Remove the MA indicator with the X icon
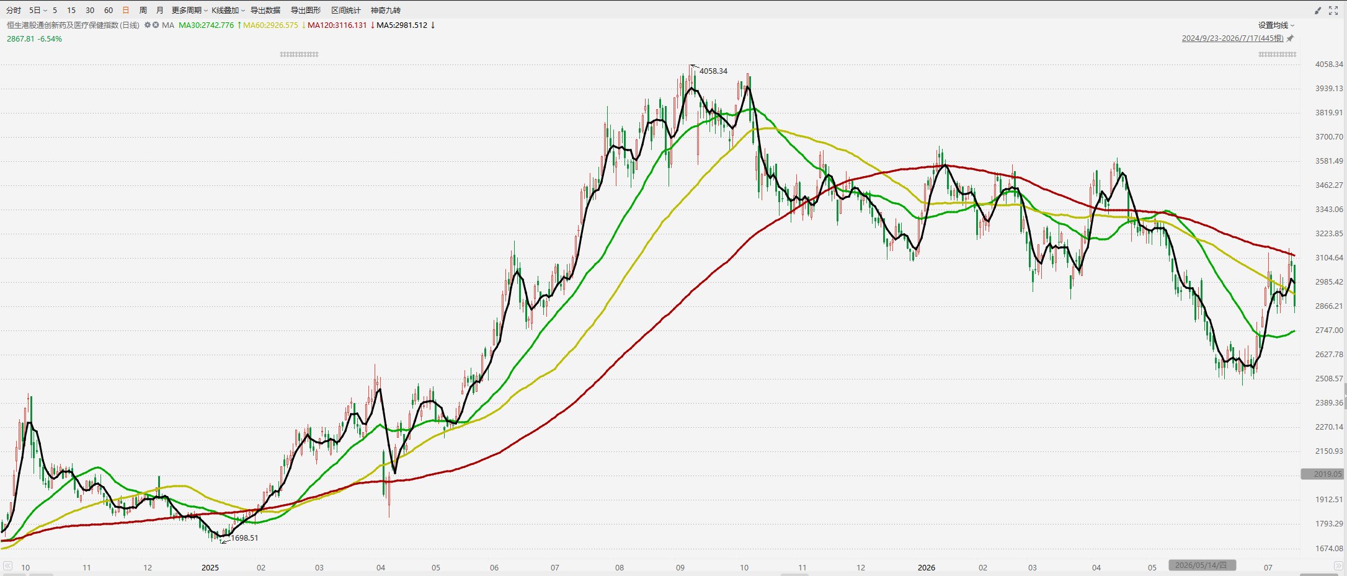Image resolution: width=1347 pixels, height=576 pixels. (156, 25)
